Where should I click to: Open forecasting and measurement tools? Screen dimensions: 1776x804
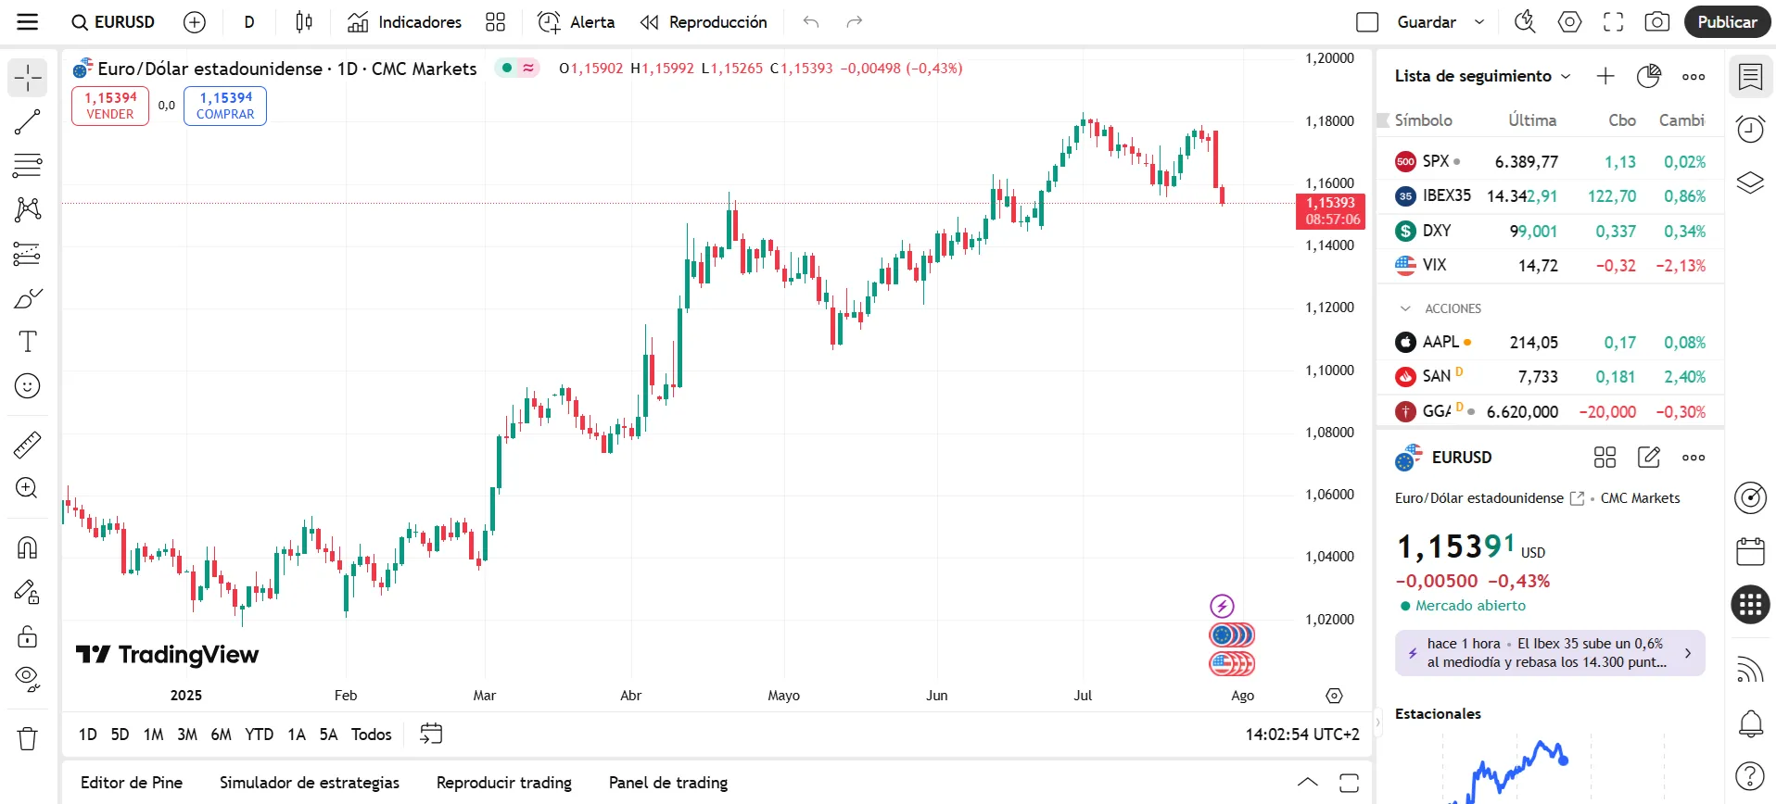[28, 254]
